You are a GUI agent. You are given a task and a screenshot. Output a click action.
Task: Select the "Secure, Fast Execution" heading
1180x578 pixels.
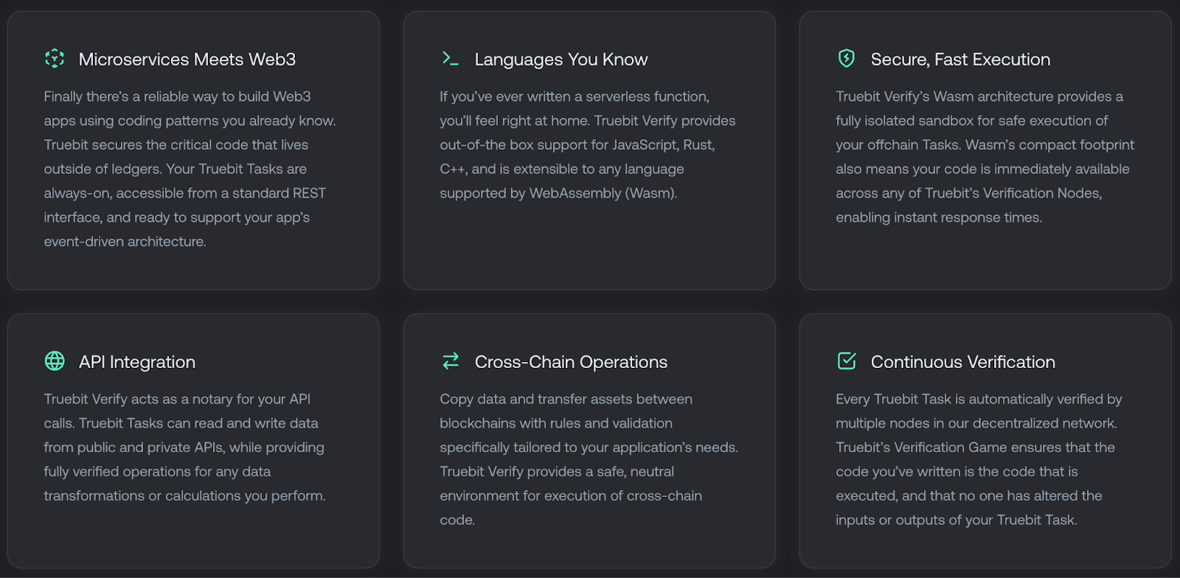[x=961, y=59]
